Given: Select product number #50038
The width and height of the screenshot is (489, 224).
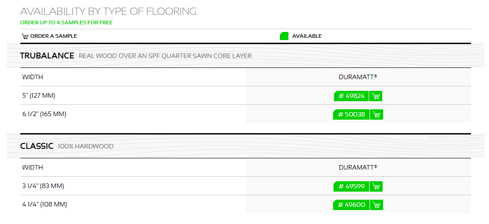Looking at the screenshot, I should [x=351, y=115].
